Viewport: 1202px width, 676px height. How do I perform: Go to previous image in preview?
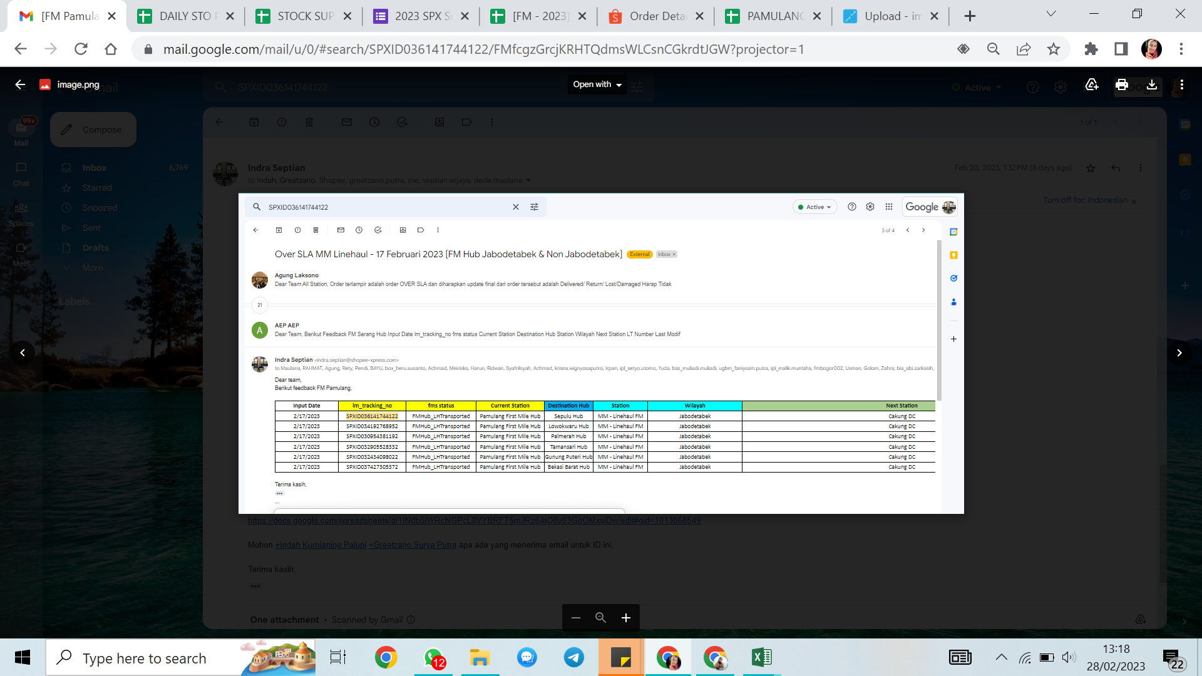click(23, 353)
